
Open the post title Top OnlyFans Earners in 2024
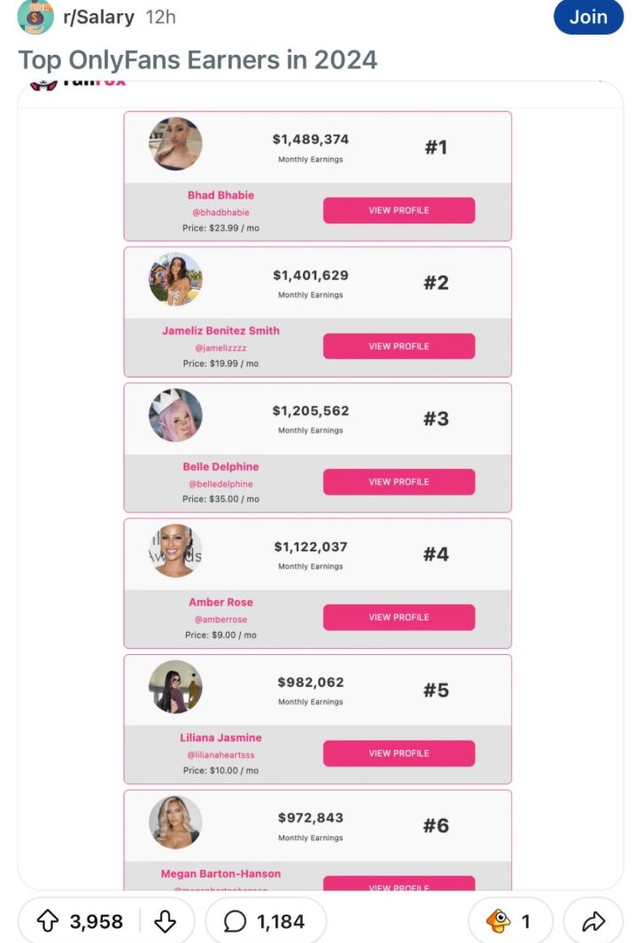click(198, 59)
